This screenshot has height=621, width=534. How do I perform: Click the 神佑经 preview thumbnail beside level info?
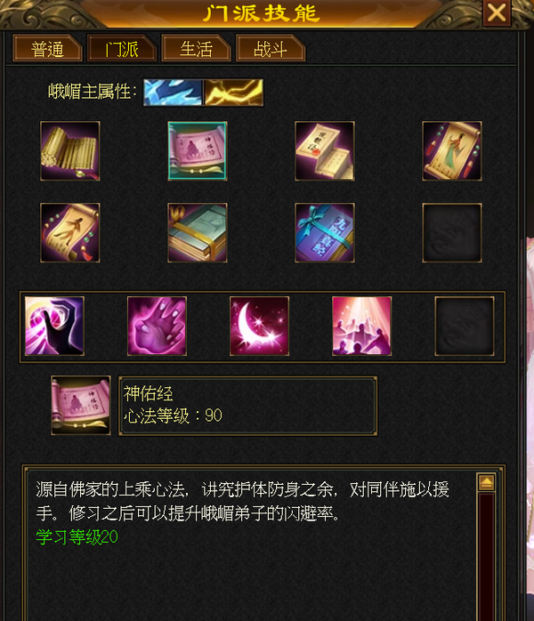(81, 406)
